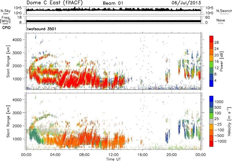The width and height of the screenshot is (232, 161).
Task: Click the power panel 'Slant Range [km]' label
Action: 8,61
